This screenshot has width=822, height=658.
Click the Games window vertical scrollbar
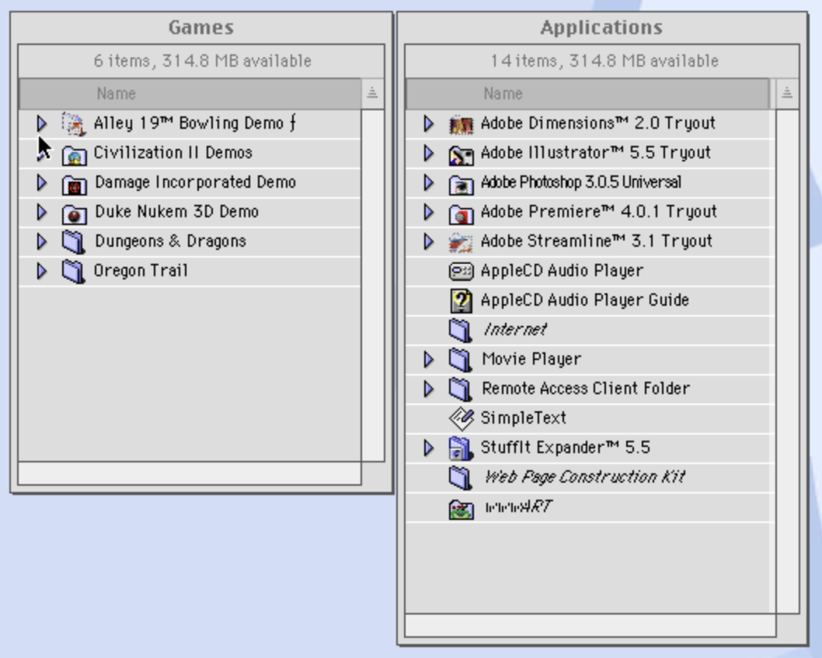373,286
